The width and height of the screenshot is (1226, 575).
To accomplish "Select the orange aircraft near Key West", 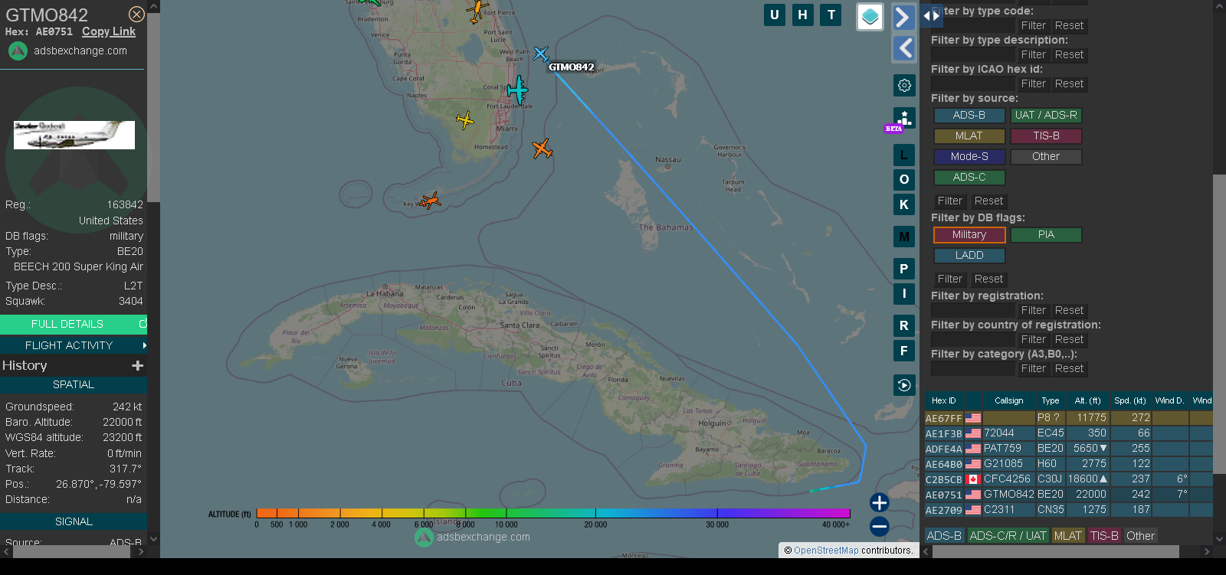I will [x=431, y=201].
